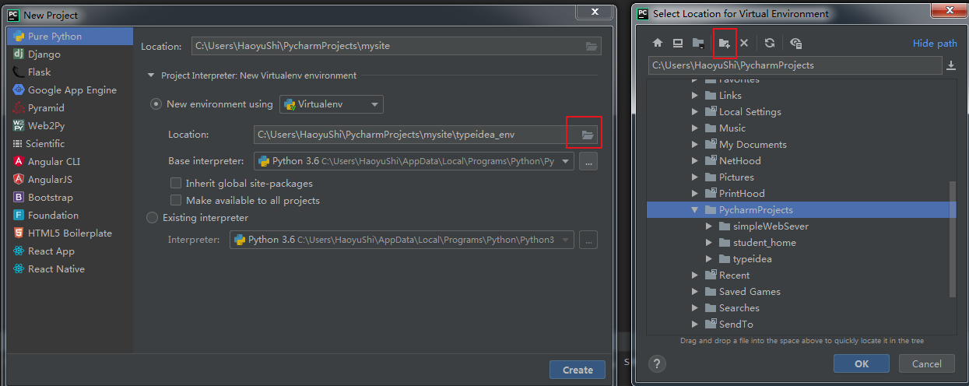This screenshot has height=386, width=969.
Task: Click file tree vertical scrollbar
Action: click(x=953, y=239)
